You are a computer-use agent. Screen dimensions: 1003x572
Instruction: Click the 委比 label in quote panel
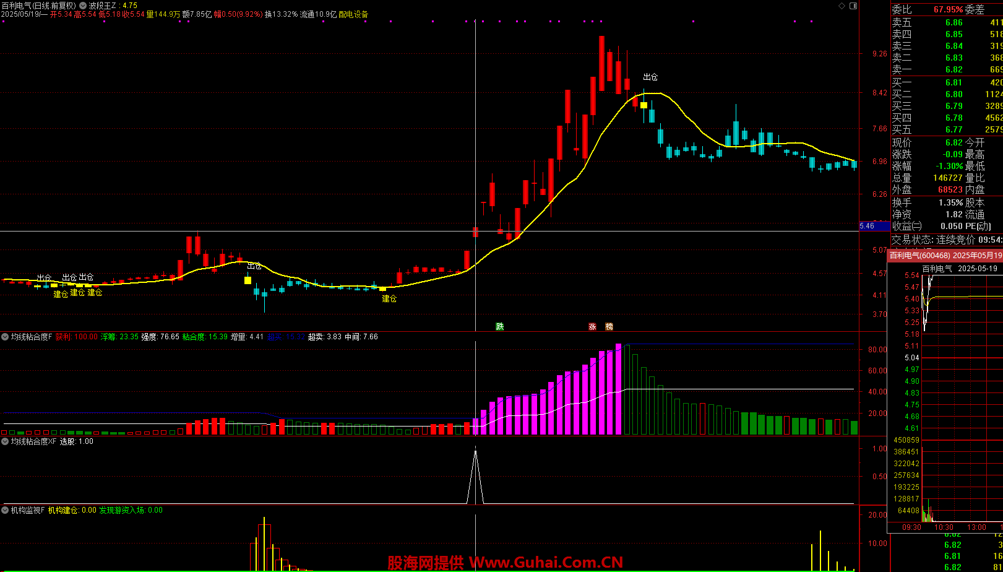coord(902,9)
